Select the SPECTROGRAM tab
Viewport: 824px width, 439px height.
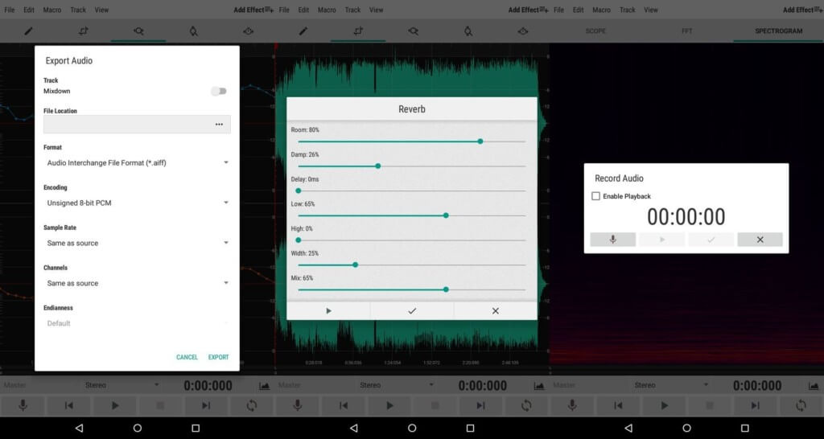[778, 31]
